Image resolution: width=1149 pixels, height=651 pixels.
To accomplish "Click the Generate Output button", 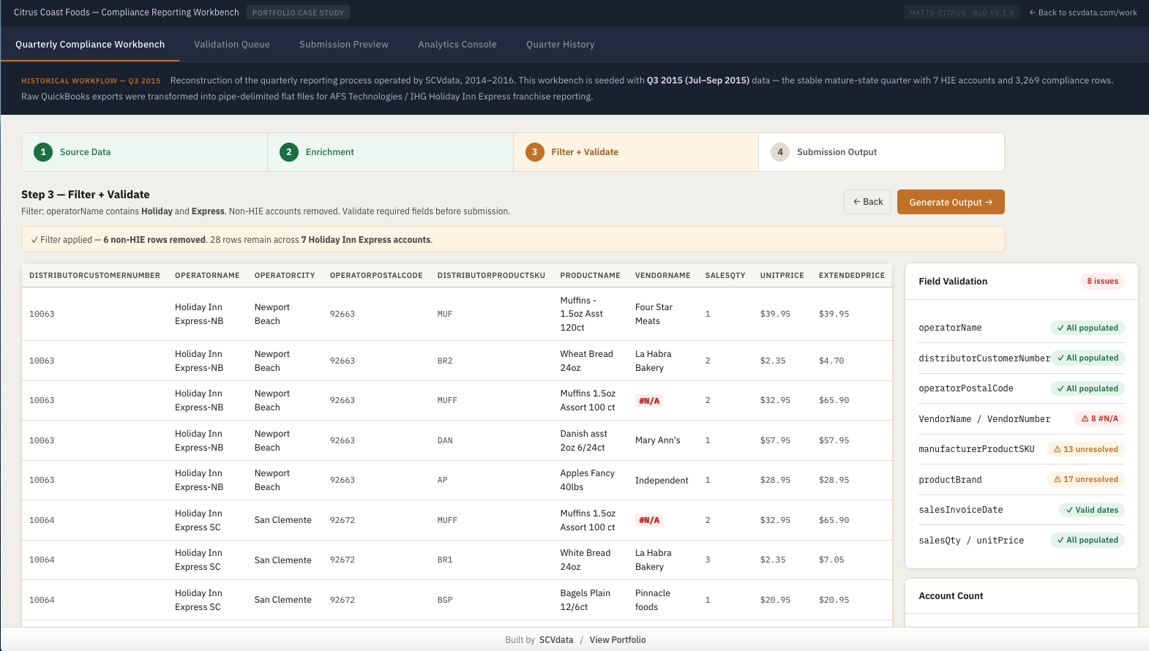I will pos(951,202).
